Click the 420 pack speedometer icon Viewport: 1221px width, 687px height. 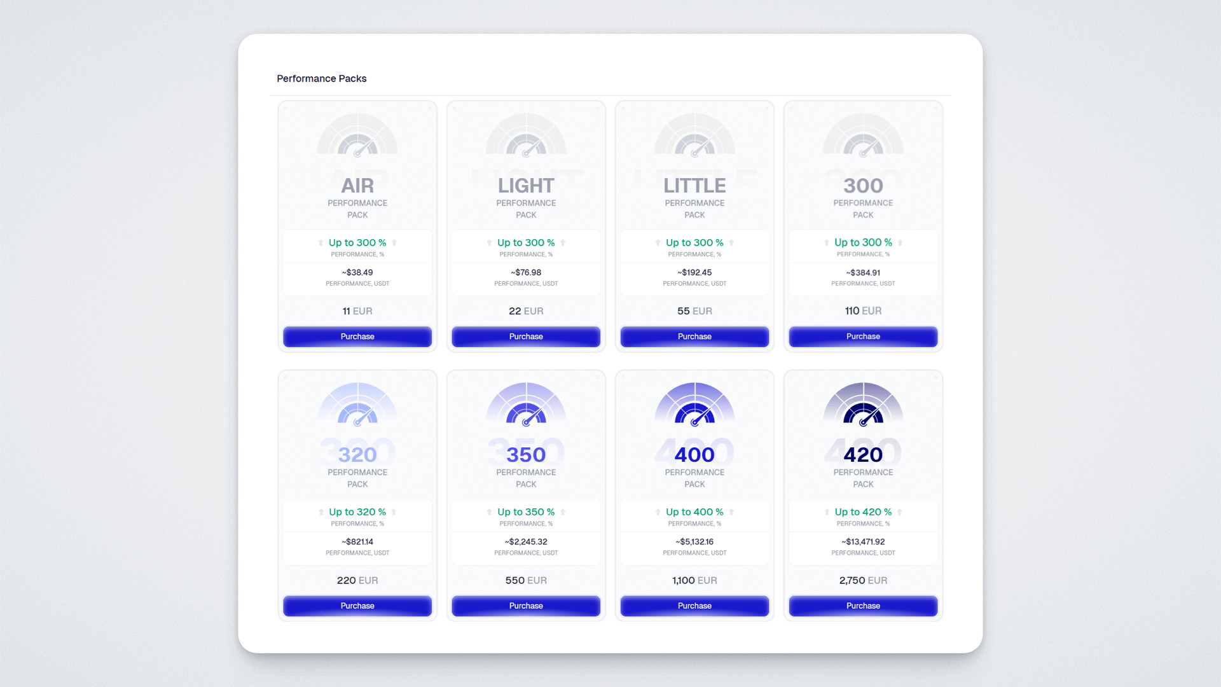(x=863, y=405)
